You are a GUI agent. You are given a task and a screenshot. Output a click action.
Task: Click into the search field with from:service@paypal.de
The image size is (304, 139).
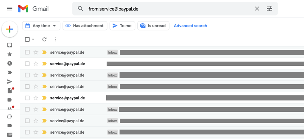(x=169, y=9)
